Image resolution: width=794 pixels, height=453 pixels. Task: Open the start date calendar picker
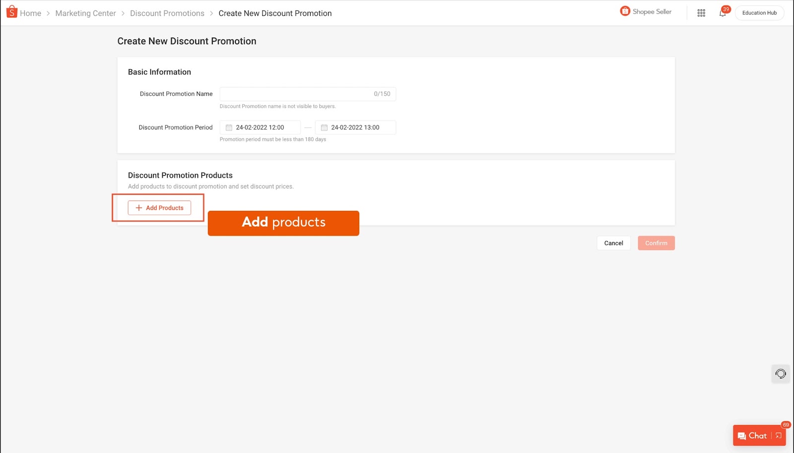[x=228, y=127]
